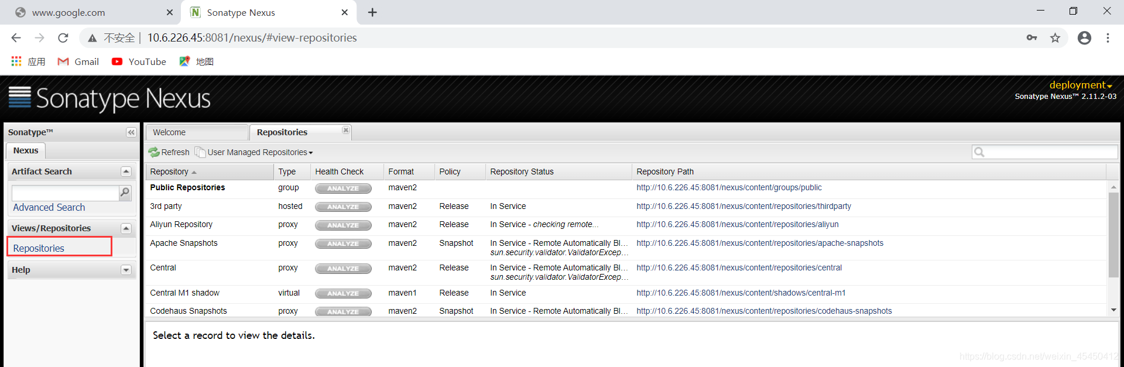This screenshot has height=367, width=1124.
Task: Close the Repositories tab with X
Action: (346, 130)
